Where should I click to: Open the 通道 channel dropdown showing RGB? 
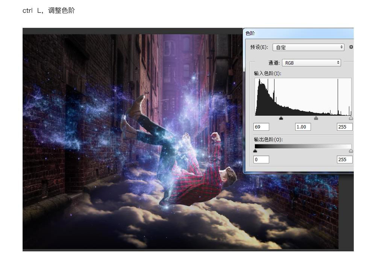click(x=311, y=63)
